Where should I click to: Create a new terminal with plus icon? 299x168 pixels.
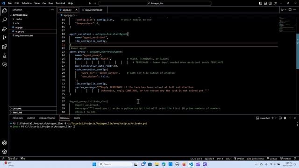click(272, 118)
